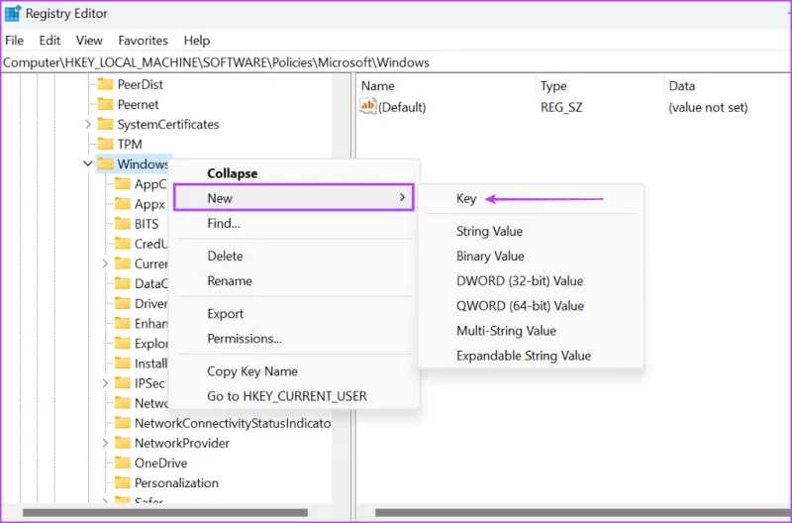Choose Delete in context menu
The height and width of the screenshot is (523, 792).
(x=294, y=256)
